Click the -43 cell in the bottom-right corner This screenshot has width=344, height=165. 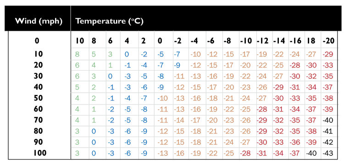click(x=328, y=153)
